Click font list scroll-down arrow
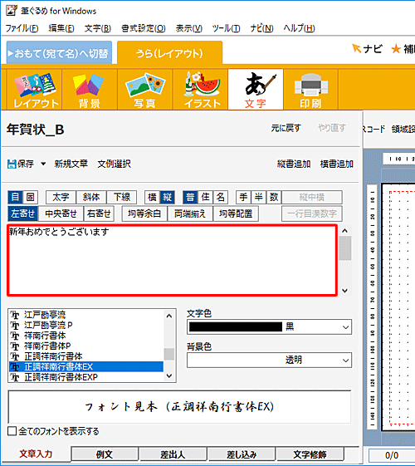This screenshot has height=466, width=415. tap(169, 375)
